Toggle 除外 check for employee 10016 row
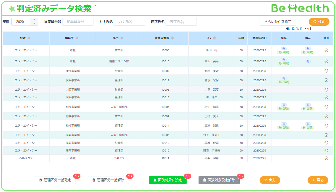Viewport: 336px width, 192px height. [326, 61]
